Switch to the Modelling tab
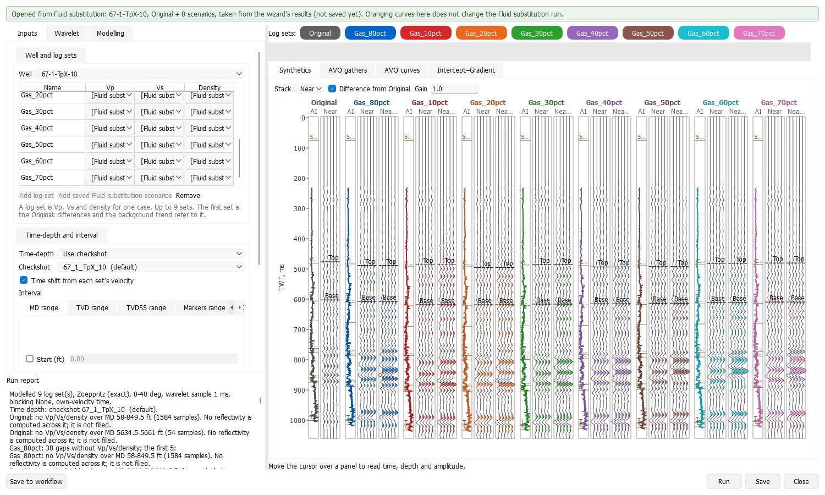Screen dimensions: 825x495 coord(111,33)
